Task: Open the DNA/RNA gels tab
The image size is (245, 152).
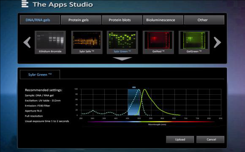Action: pyautogui.click(x=40, y=20)
